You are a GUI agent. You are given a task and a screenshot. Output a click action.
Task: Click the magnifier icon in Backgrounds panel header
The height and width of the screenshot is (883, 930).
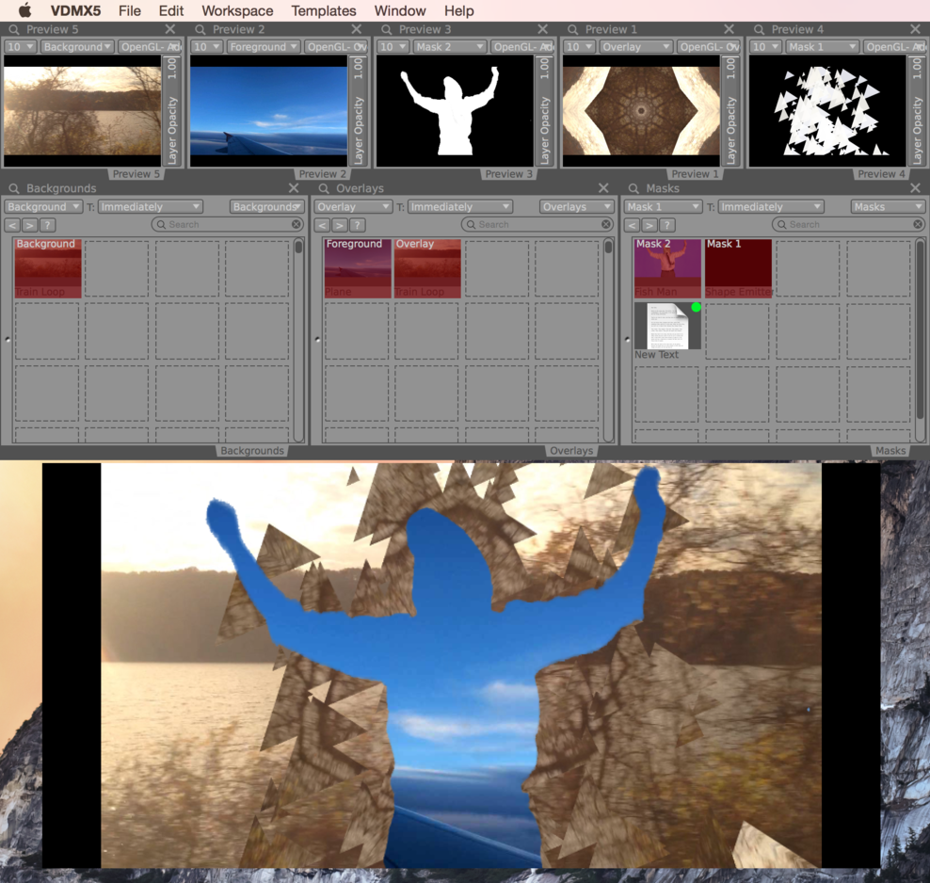pyautogui.click(x=14, y=188)
